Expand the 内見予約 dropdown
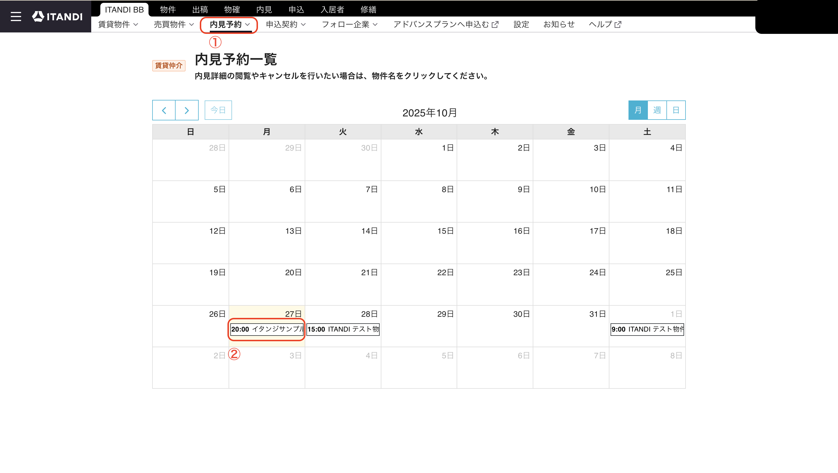838x473 pixels. coord(230,24)
